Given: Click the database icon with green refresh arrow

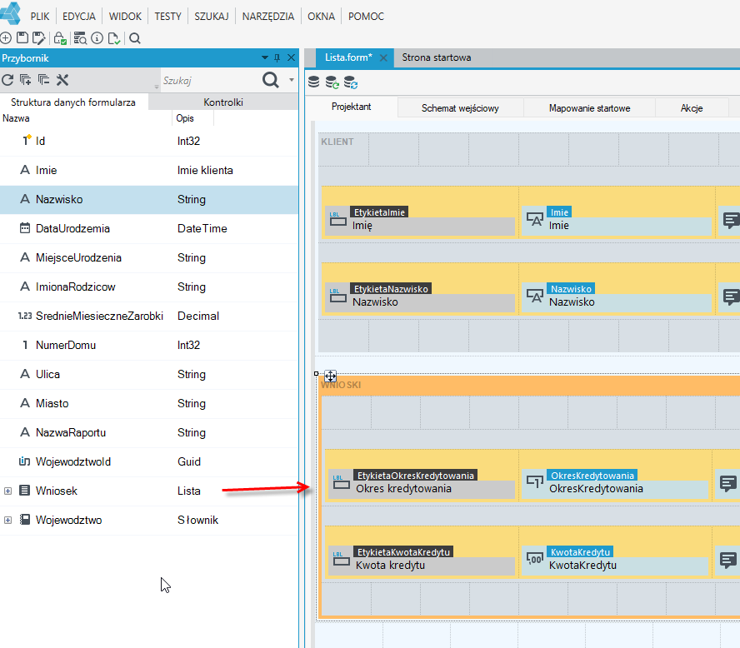Looking at the screenshot, I should pos(332,82).
